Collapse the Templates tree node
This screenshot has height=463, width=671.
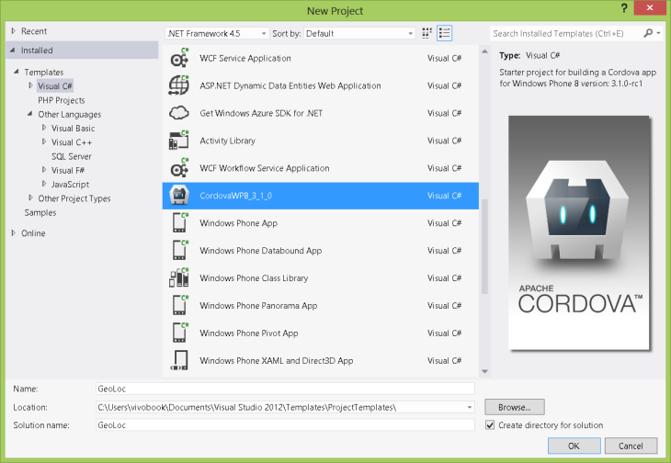click(17, 72)
